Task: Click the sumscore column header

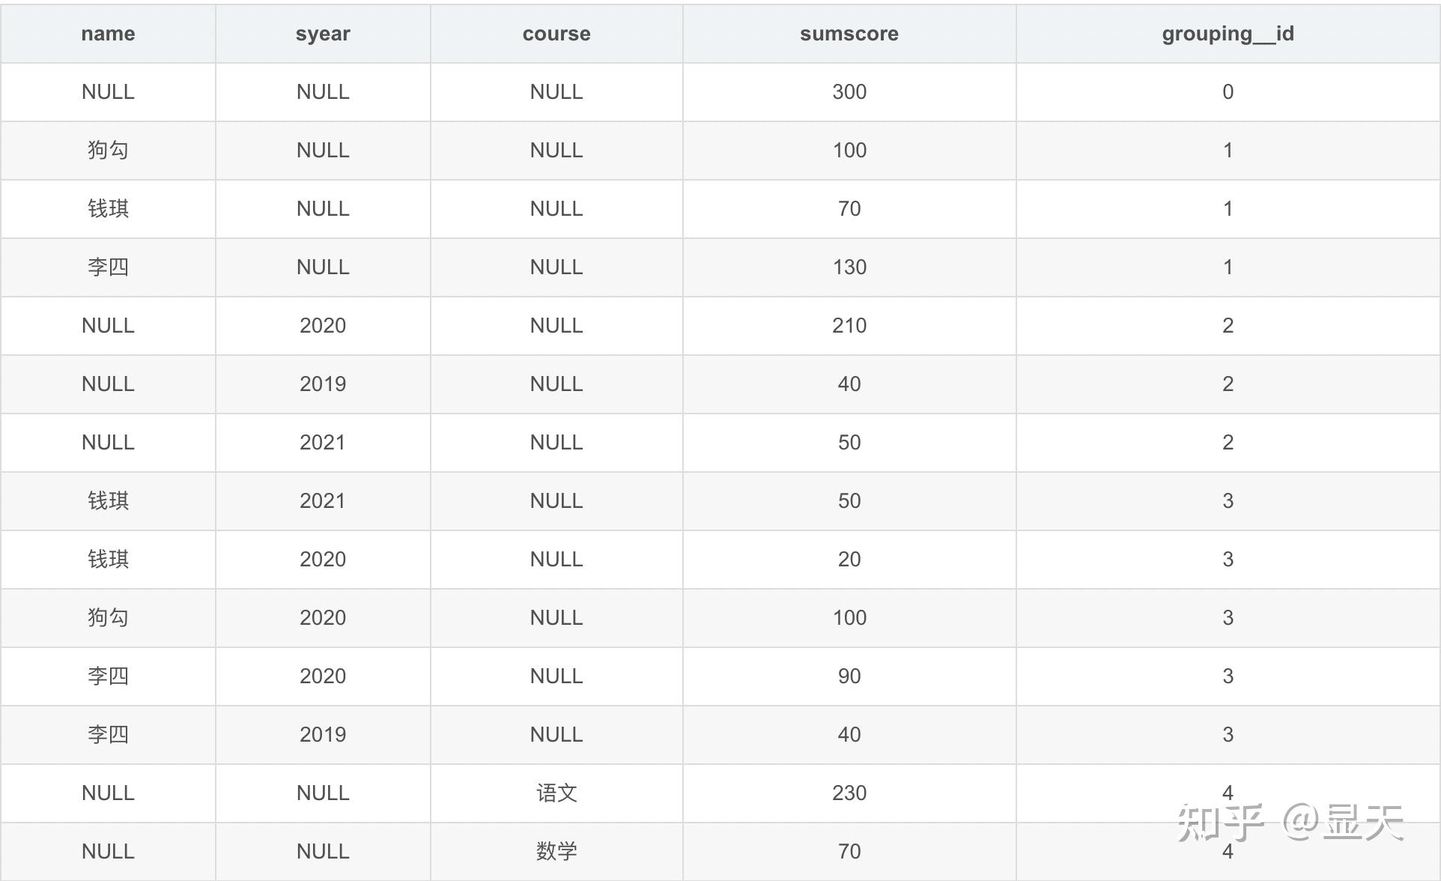Action: tap(849, 34)
